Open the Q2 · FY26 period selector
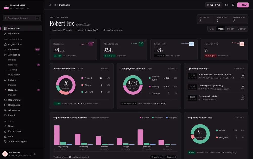 click(214, 5)
